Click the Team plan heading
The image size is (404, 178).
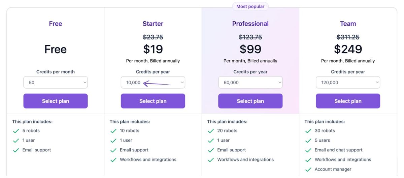(x=348, y=24)
